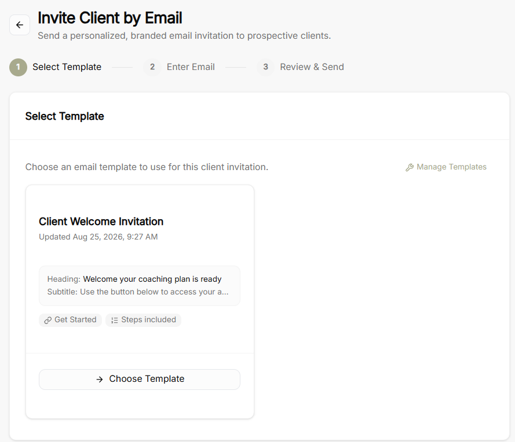This screenshot has height=442, width=515.
Task: Switch to the Enter Email step
Action: tap(191, 67)
